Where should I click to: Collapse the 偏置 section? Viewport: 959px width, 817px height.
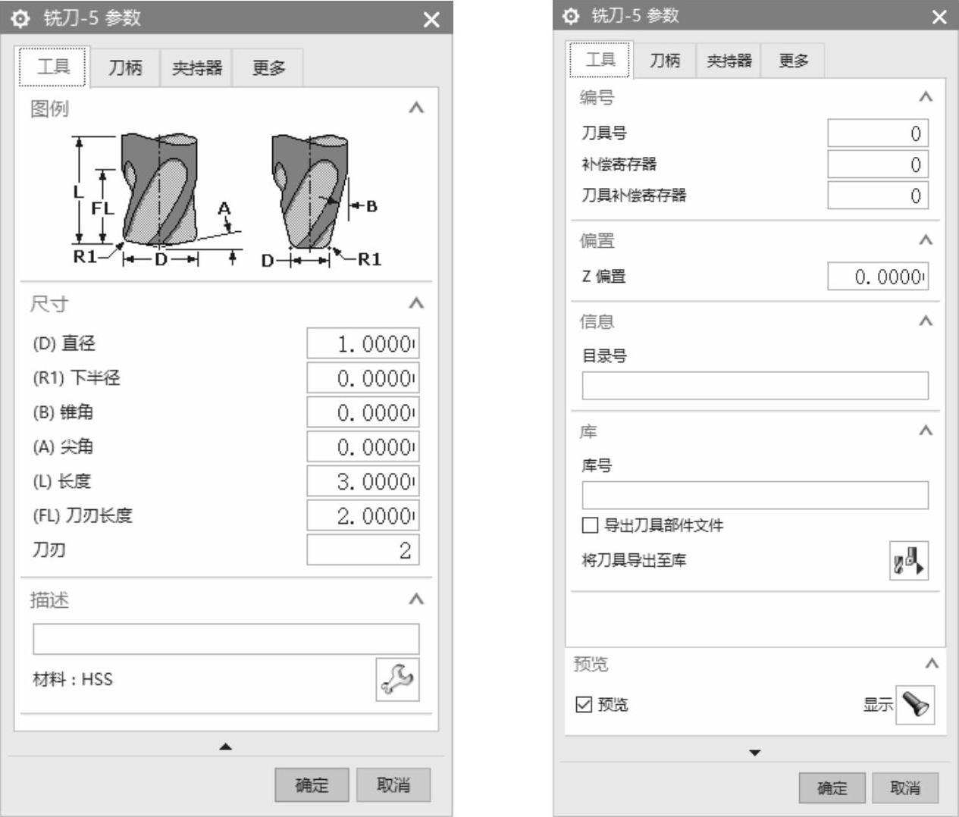(925, 240)
